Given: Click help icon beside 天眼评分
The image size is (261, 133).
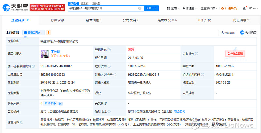Looking at the screenshot, I should (x=197, y=54).
